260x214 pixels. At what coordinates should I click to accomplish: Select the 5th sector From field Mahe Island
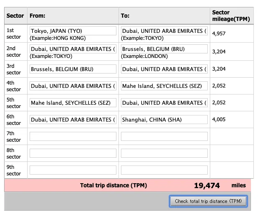coord(73,103)
